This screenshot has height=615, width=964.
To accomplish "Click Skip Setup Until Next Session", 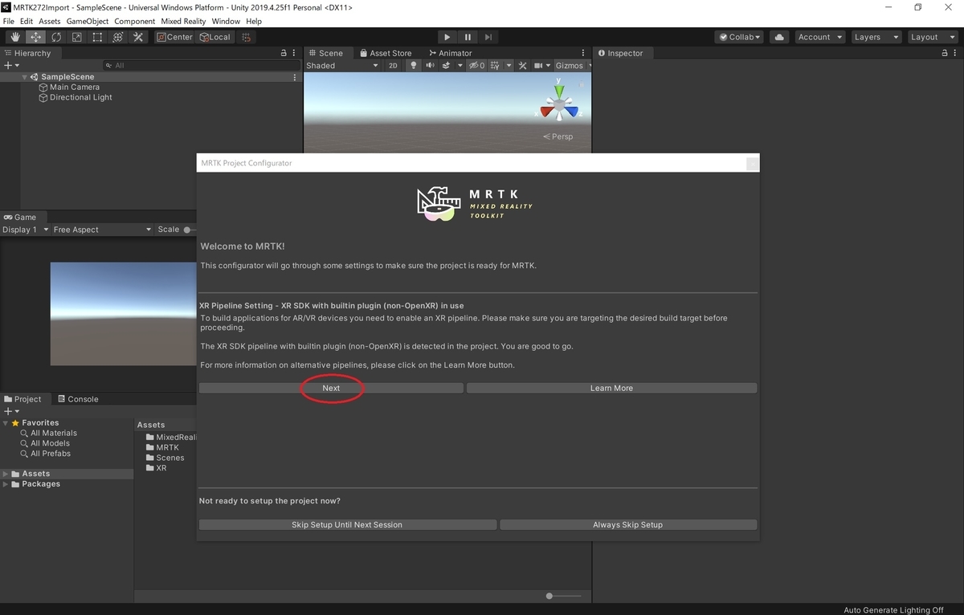I will pyautogui.click(x=347, y=524).
